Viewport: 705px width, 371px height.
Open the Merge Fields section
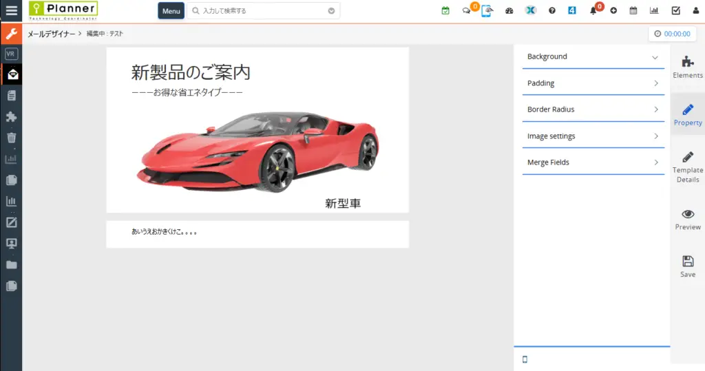click(x=593, y=162)
